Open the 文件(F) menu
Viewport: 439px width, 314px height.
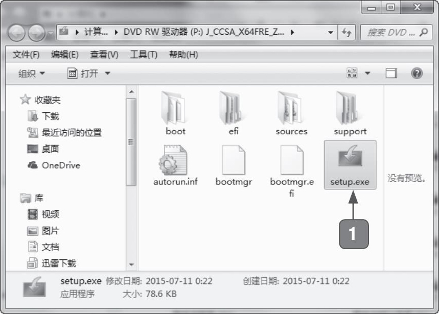tap(26, 55)
